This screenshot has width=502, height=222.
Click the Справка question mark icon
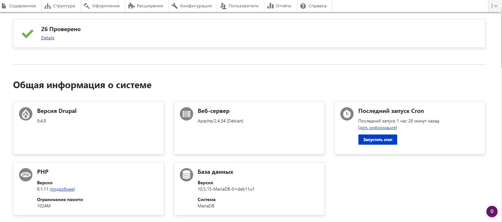(x=303, y=6)
